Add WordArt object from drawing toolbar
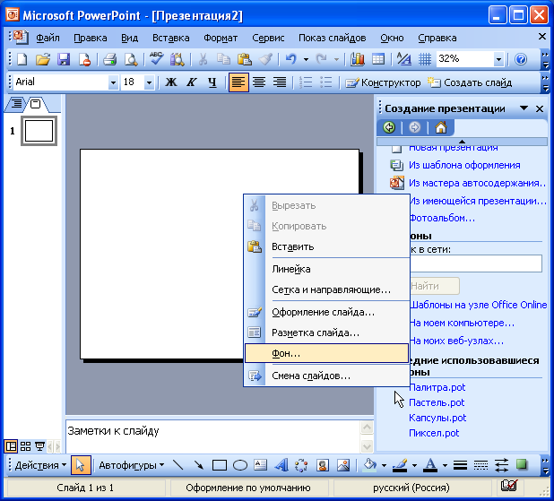 click(x=281, y=465)
